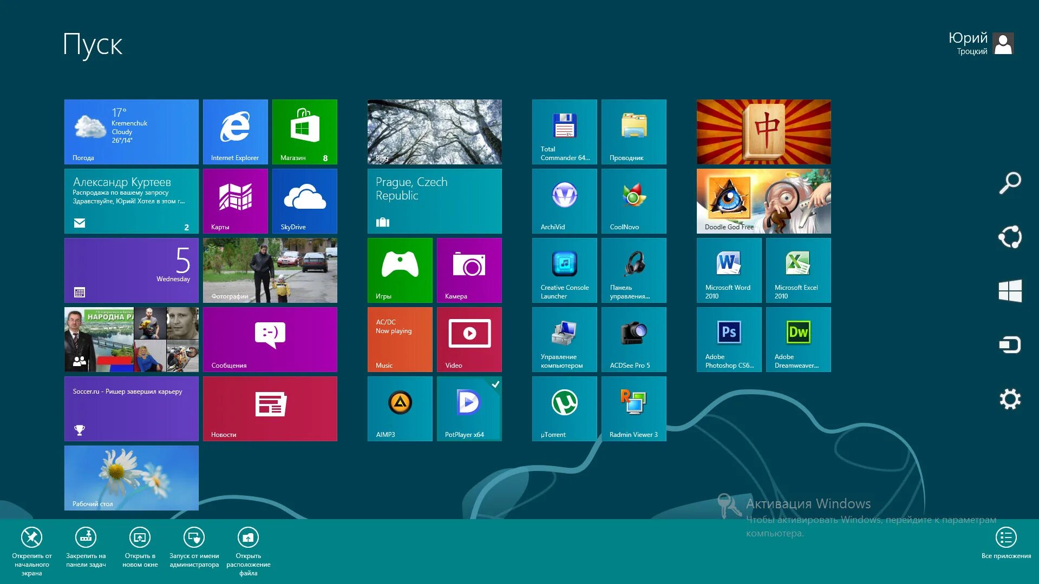The width and height of the screenshot is (1039, 584).
Task: Launch ACDSee Pro 5 tile
Action: click(634, 340)
